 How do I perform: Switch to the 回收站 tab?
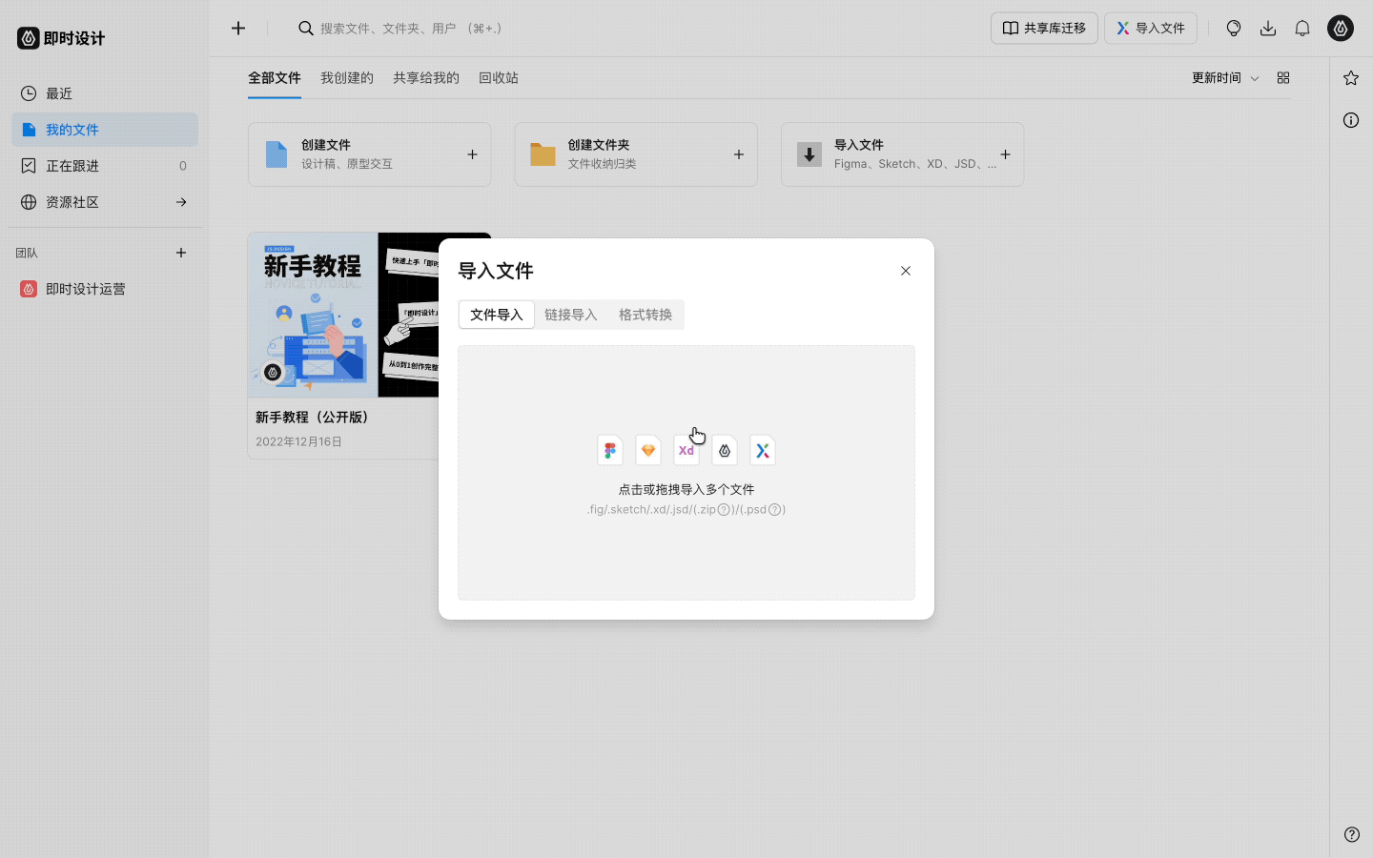tap(499, 78)
